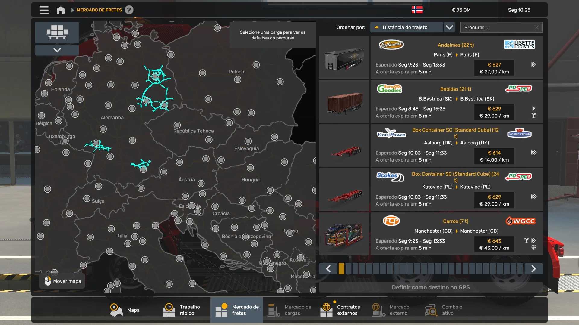Viewport: 579px width, 325px height.
Task: Go to the next page of offers
Action: (533, 268)
